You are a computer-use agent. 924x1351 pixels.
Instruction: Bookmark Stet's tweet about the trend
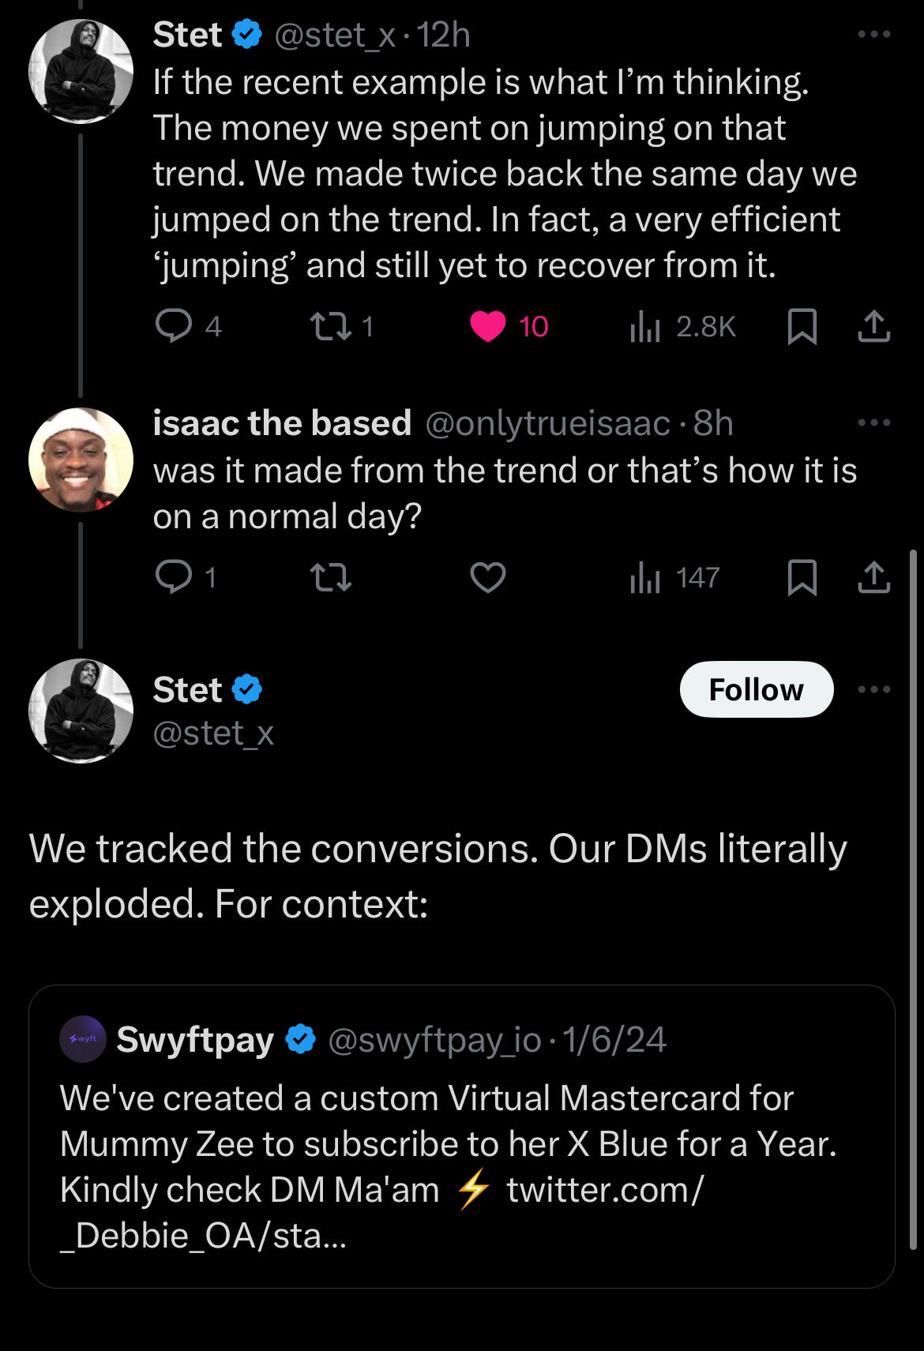click(802, 326)
